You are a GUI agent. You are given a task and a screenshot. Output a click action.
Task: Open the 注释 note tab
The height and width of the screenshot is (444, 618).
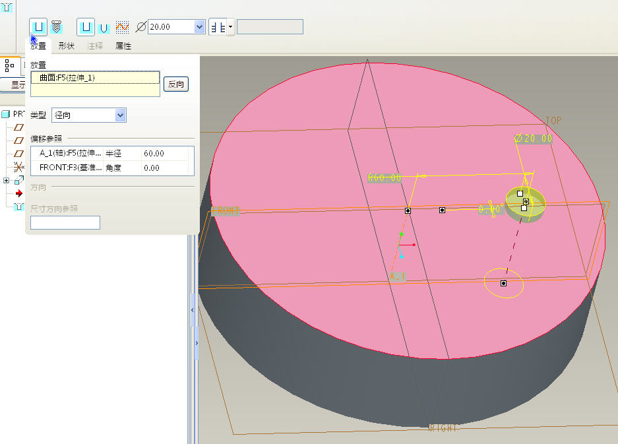(x=95, y=46)
